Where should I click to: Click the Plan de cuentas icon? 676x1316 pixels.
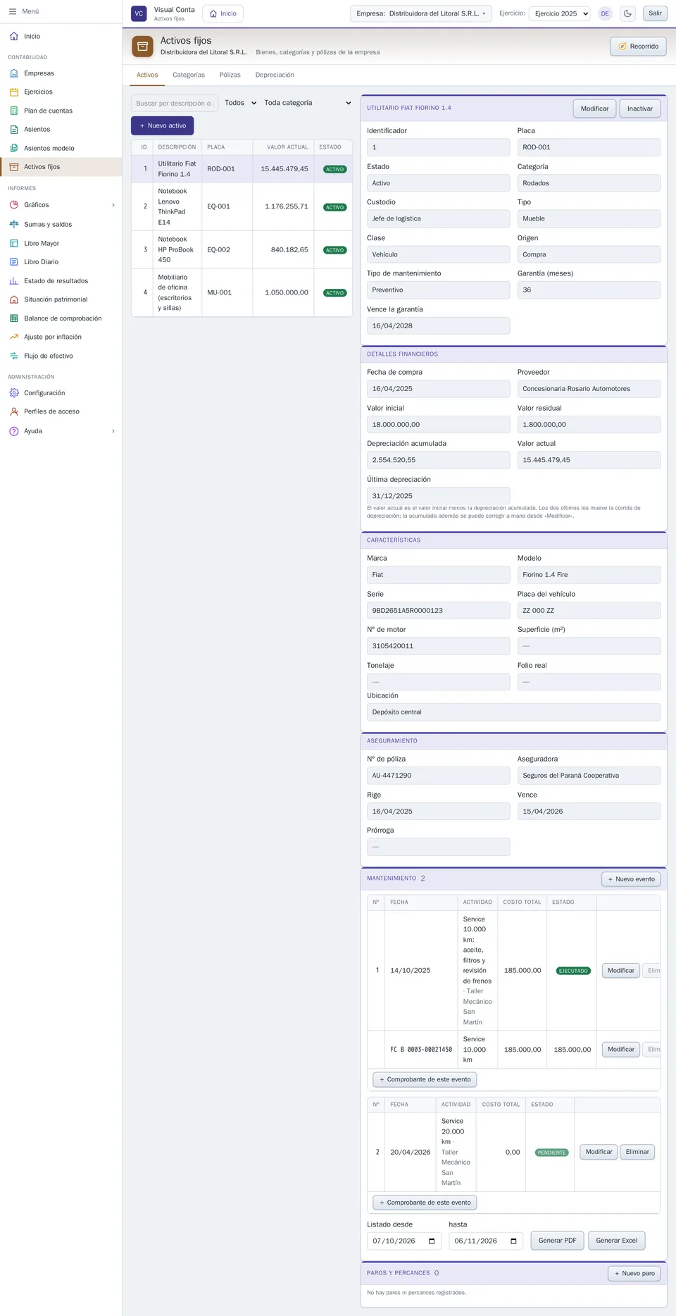pos(14,111)
